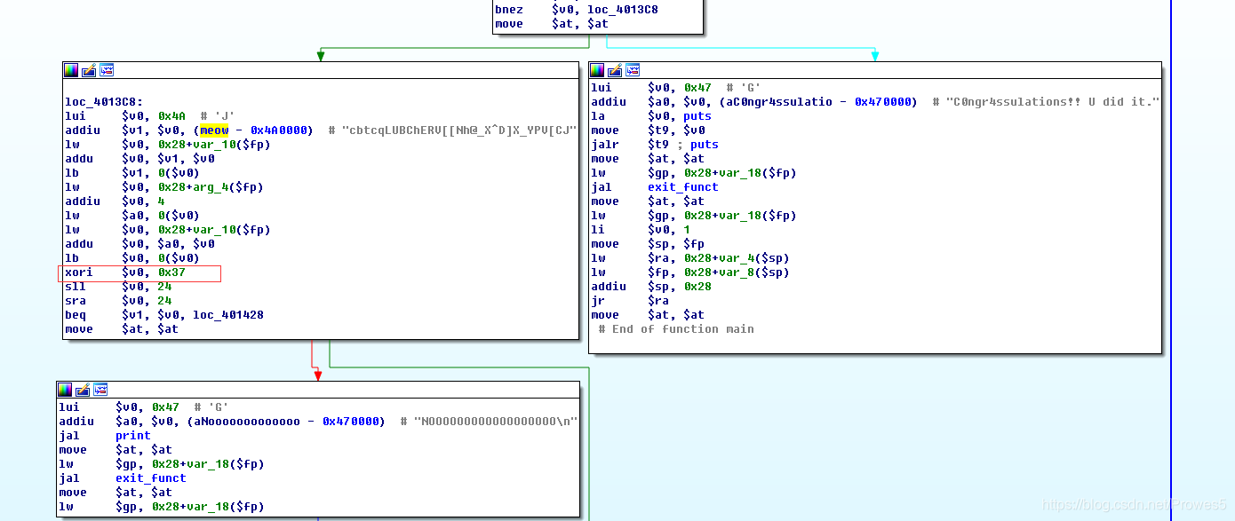Open node color picker on the puts block
The image size is (1235, 521).
[597, 70]
